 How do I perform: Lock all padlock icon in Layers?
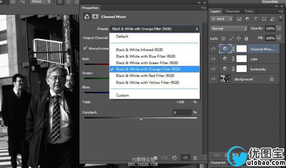246,38
